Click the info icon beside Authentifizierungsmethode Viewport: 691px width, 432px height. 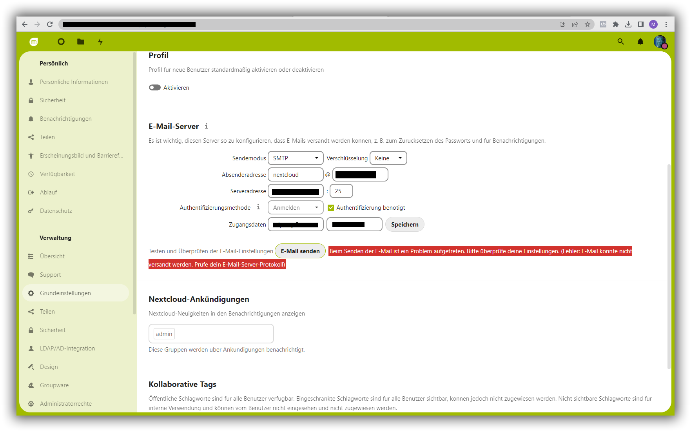click(x=258, y=207)
